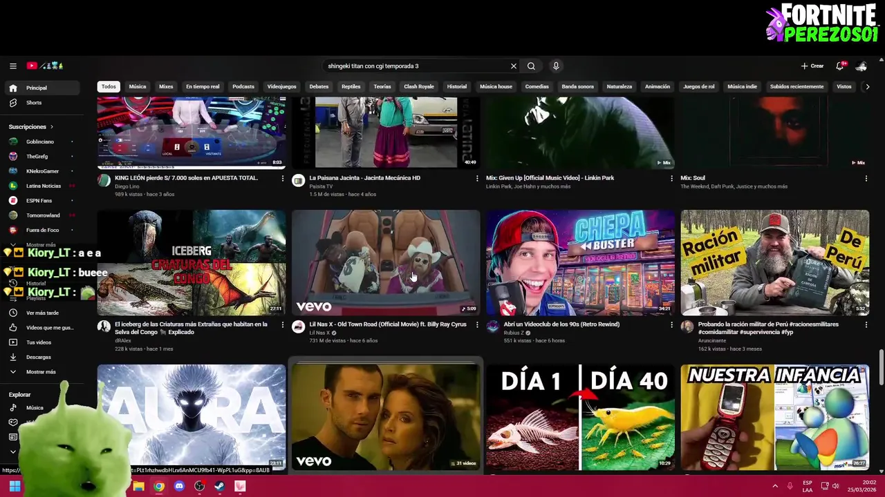Open the Ración militar de Perú thumbnail

click(x=775, y=263)
